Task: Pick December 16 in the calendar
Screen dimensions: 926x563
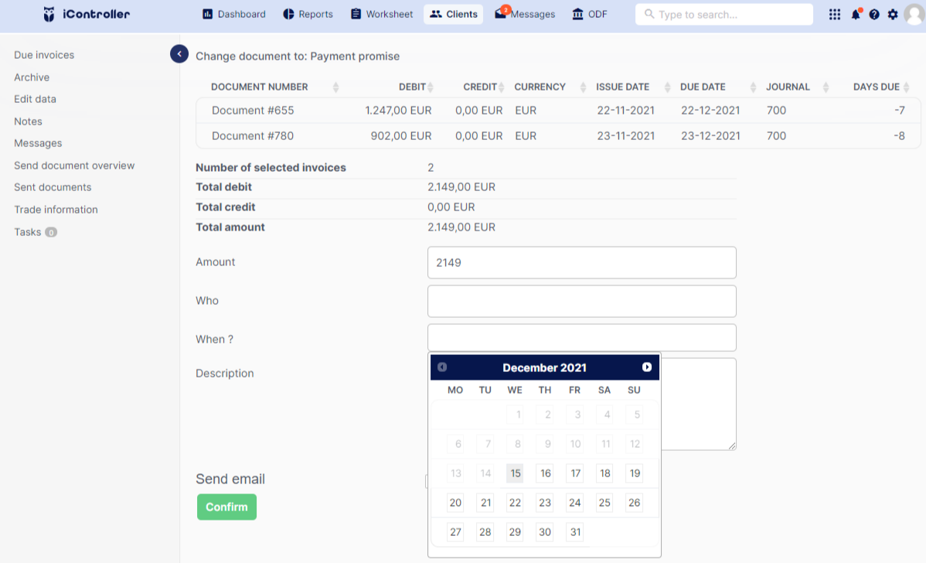Action: coord(545,473)
